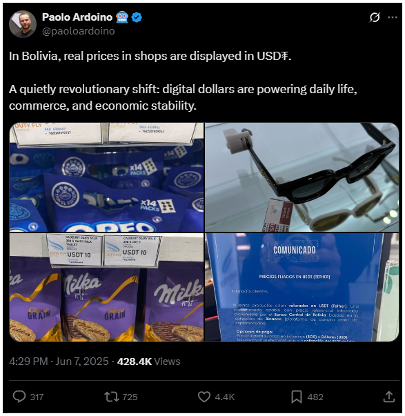Screen dimensions: 405x416
Task: Open the Milka USDT 10 price photo
Action: coord(106,287)
